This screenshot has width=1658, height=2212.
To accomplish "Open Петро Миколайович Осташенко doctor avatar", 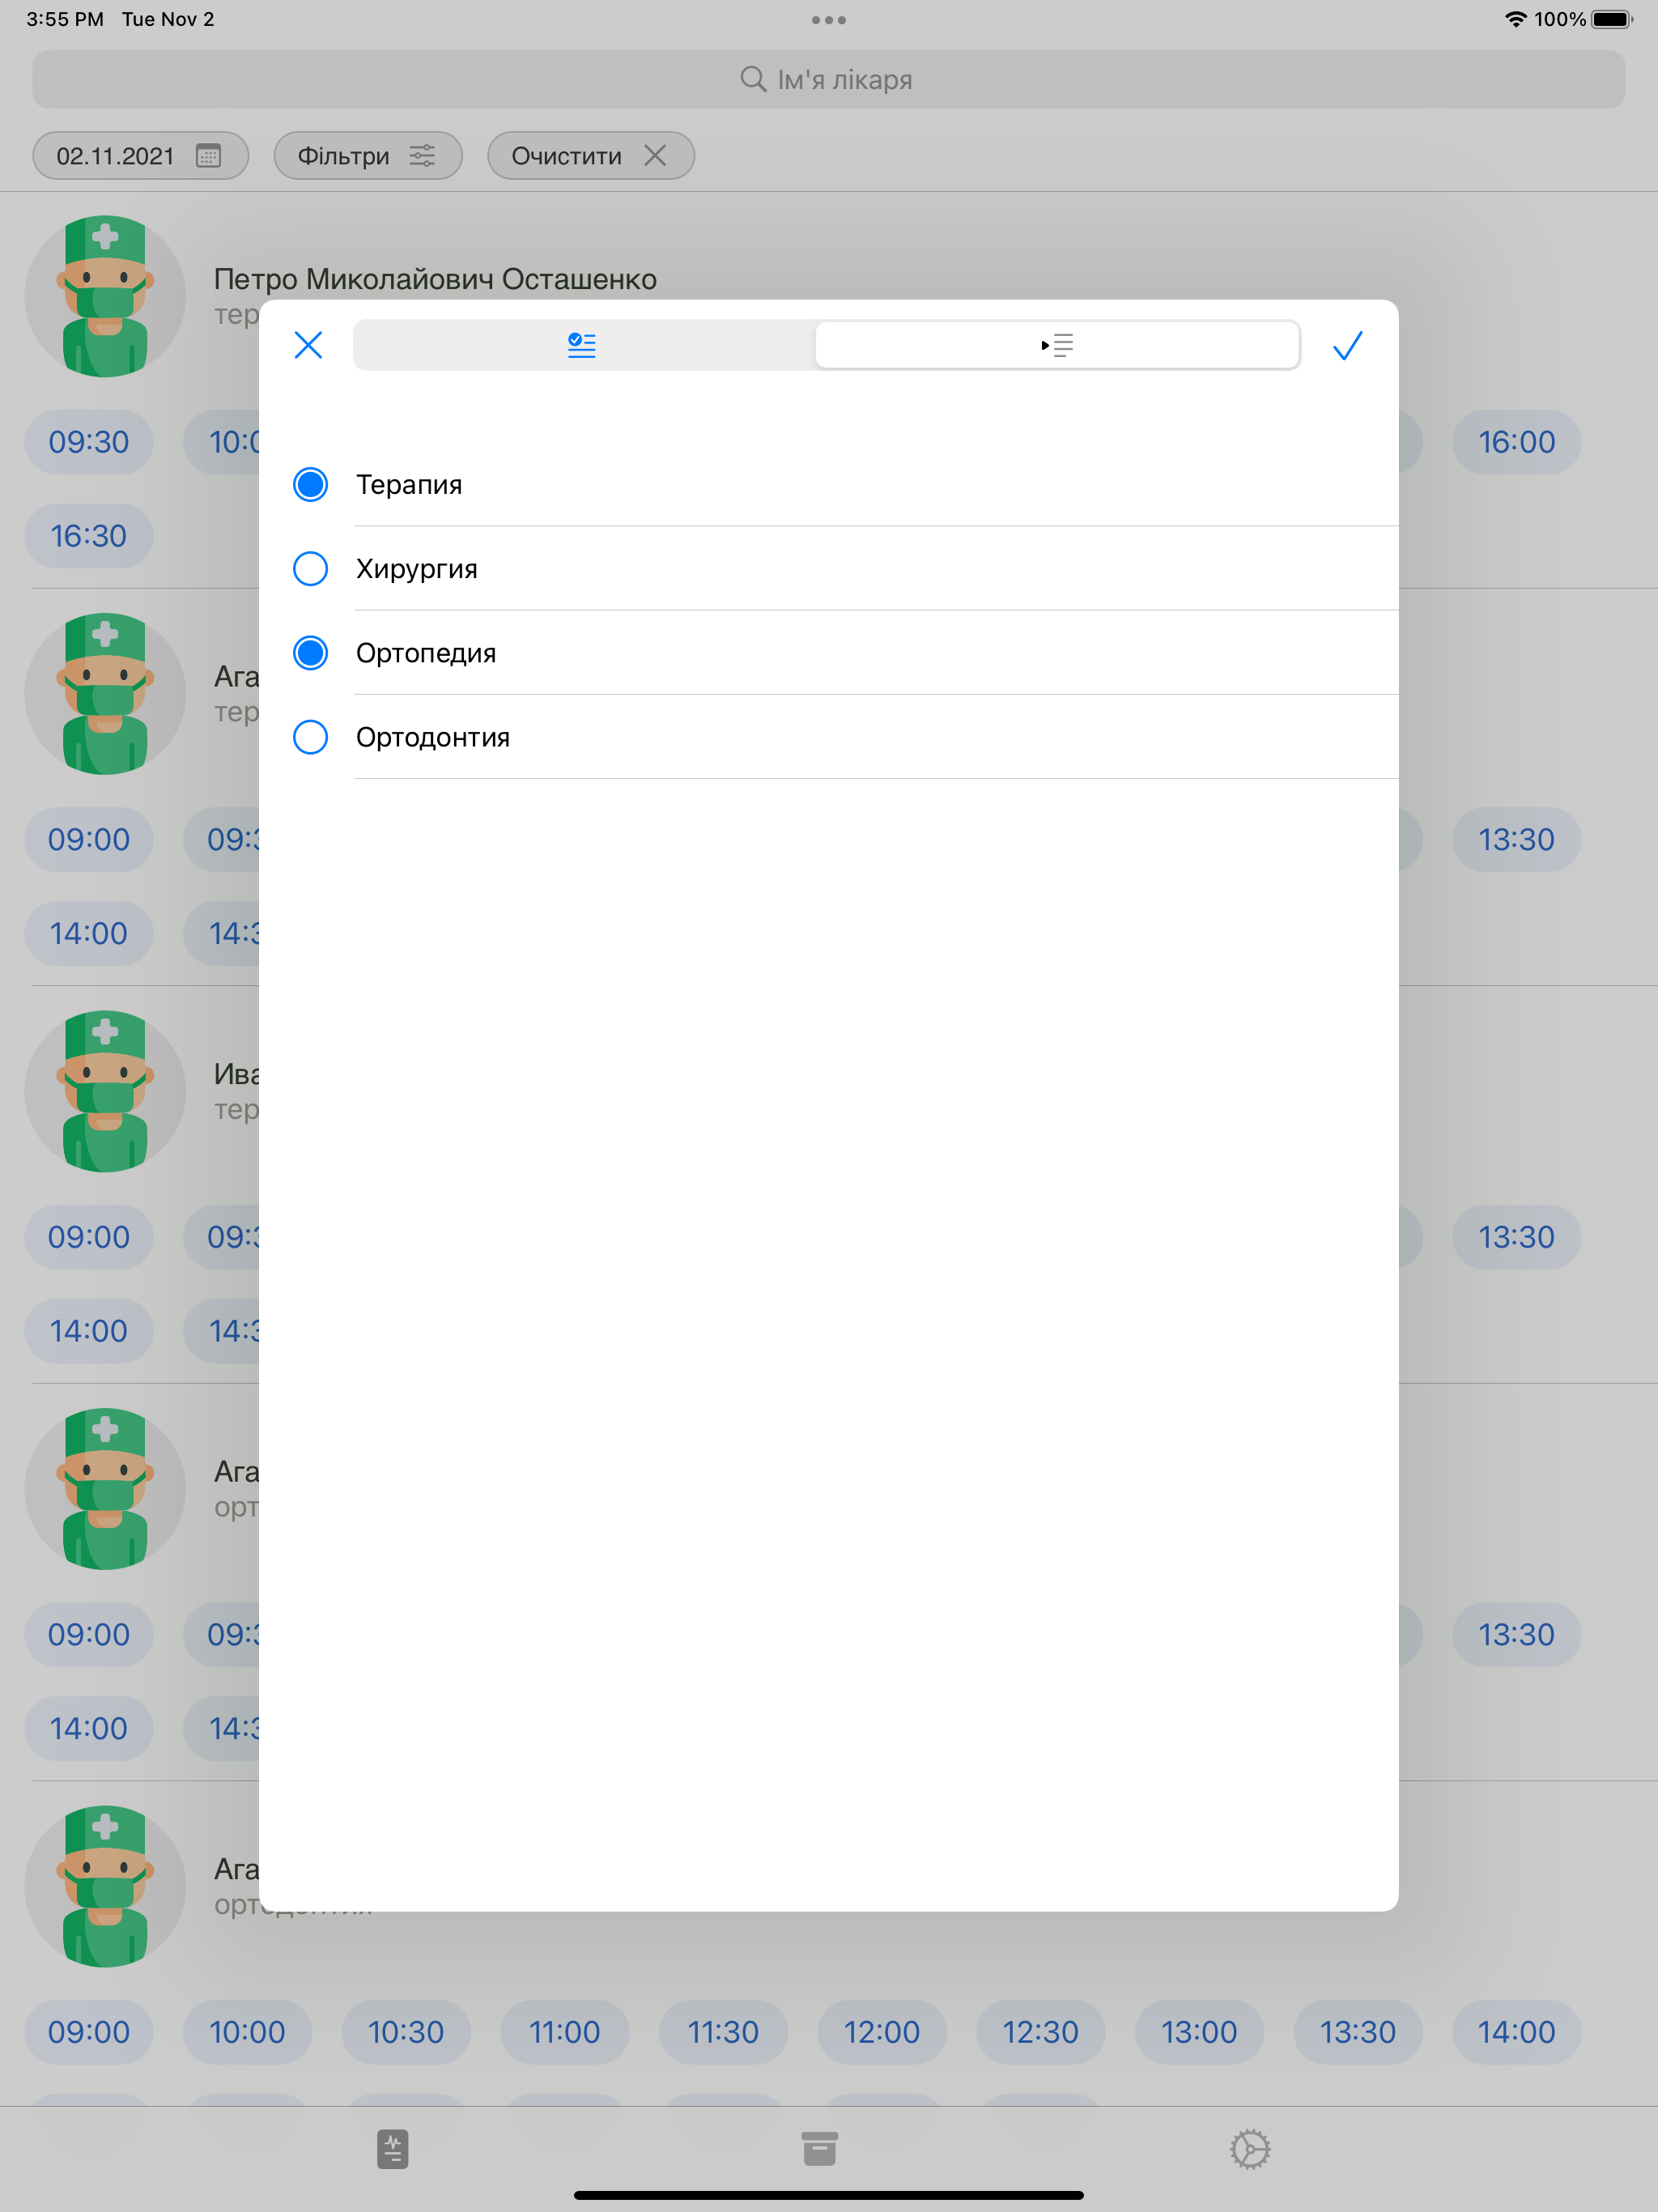I will 105,296.
